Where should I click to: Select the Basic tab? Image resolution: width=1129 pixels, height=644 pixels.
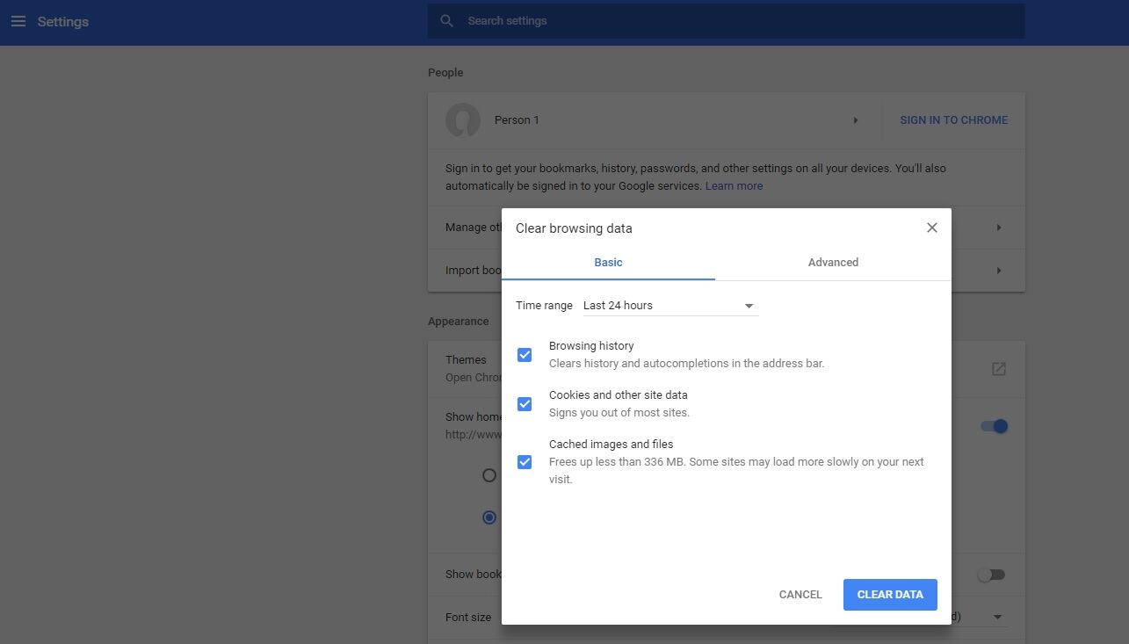608,263
